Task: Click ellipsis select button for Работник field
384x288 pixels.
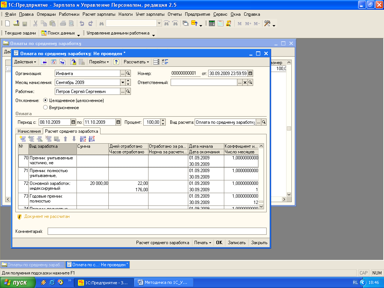Action: [123, 91]
